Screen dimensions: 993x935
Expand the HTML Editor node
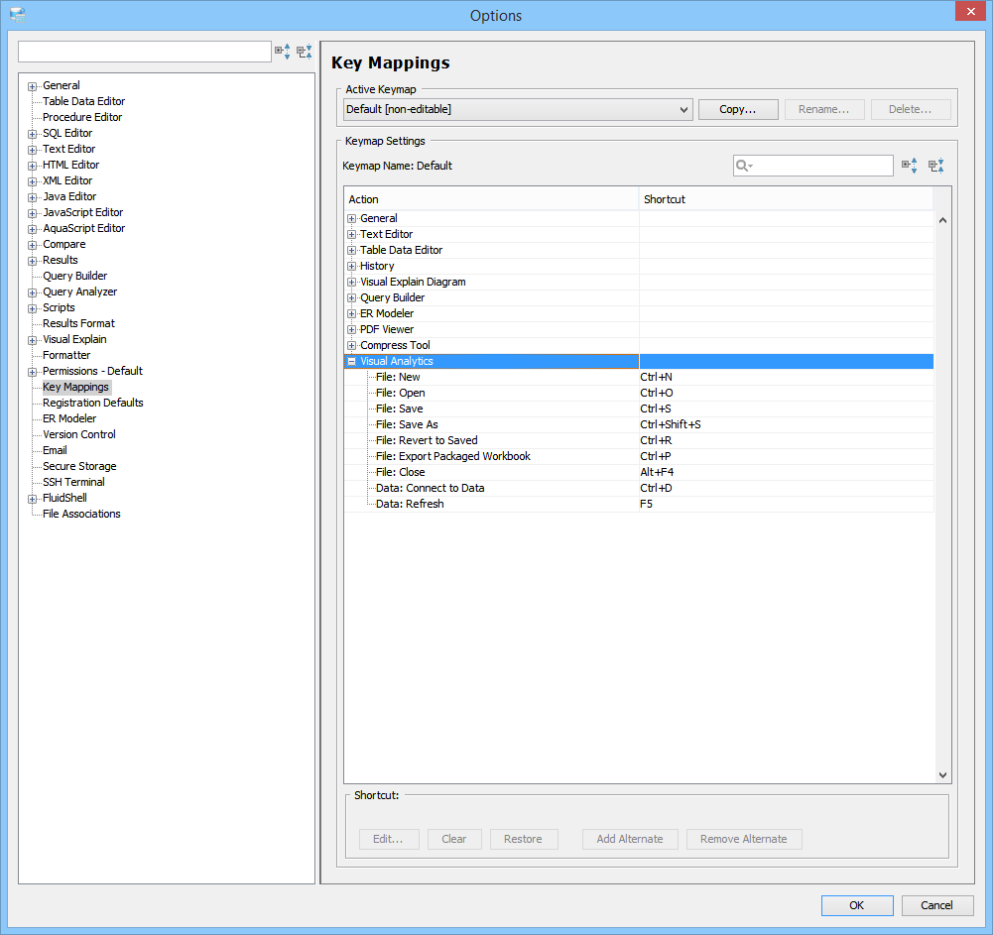click(x=33, y=166)
